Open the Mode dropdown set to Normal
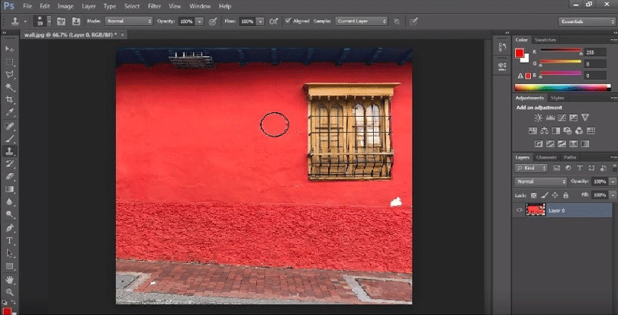 [129, 21]
